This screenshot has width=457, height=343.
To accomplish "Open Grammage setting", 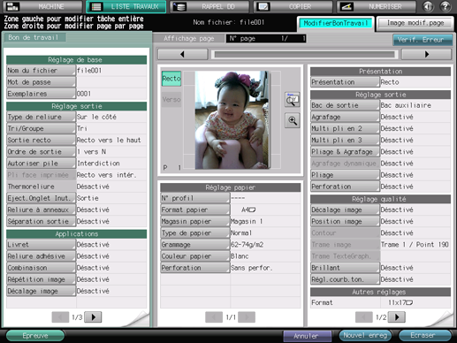I will click(x=194, y=245).
